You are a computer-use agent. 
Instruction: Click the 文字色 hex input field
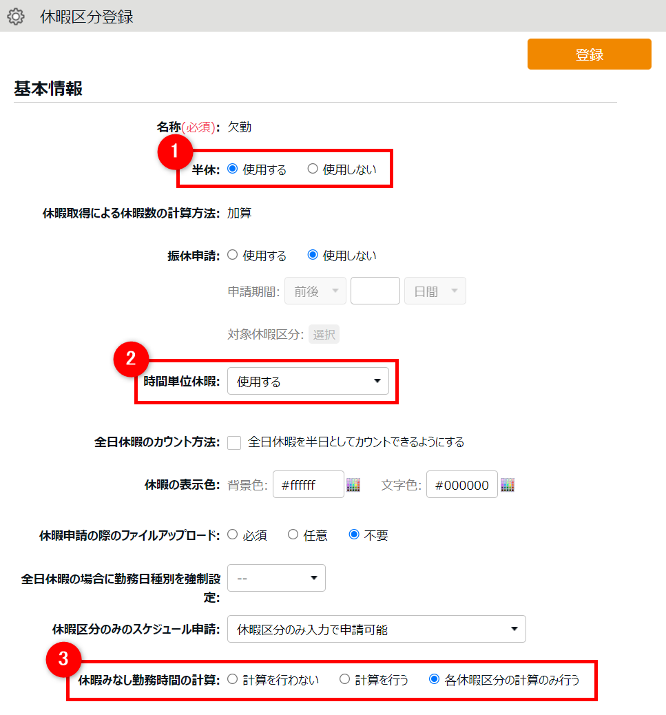461,485
